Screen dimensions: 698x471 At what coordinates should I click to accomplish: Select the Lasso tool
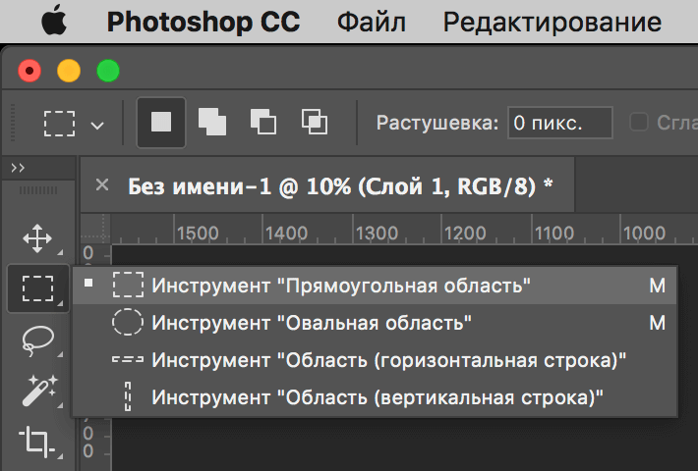point(37,340)
